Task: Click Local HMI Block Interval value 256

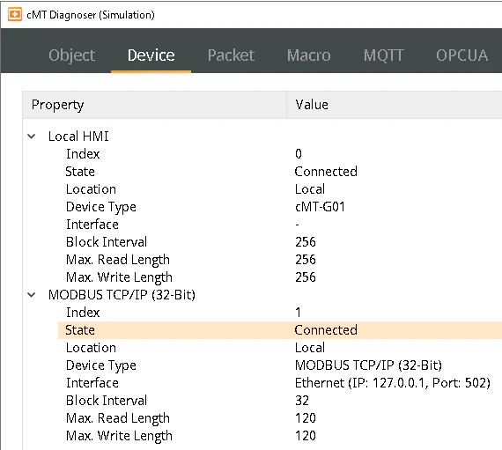Action: tap(306, 242)
